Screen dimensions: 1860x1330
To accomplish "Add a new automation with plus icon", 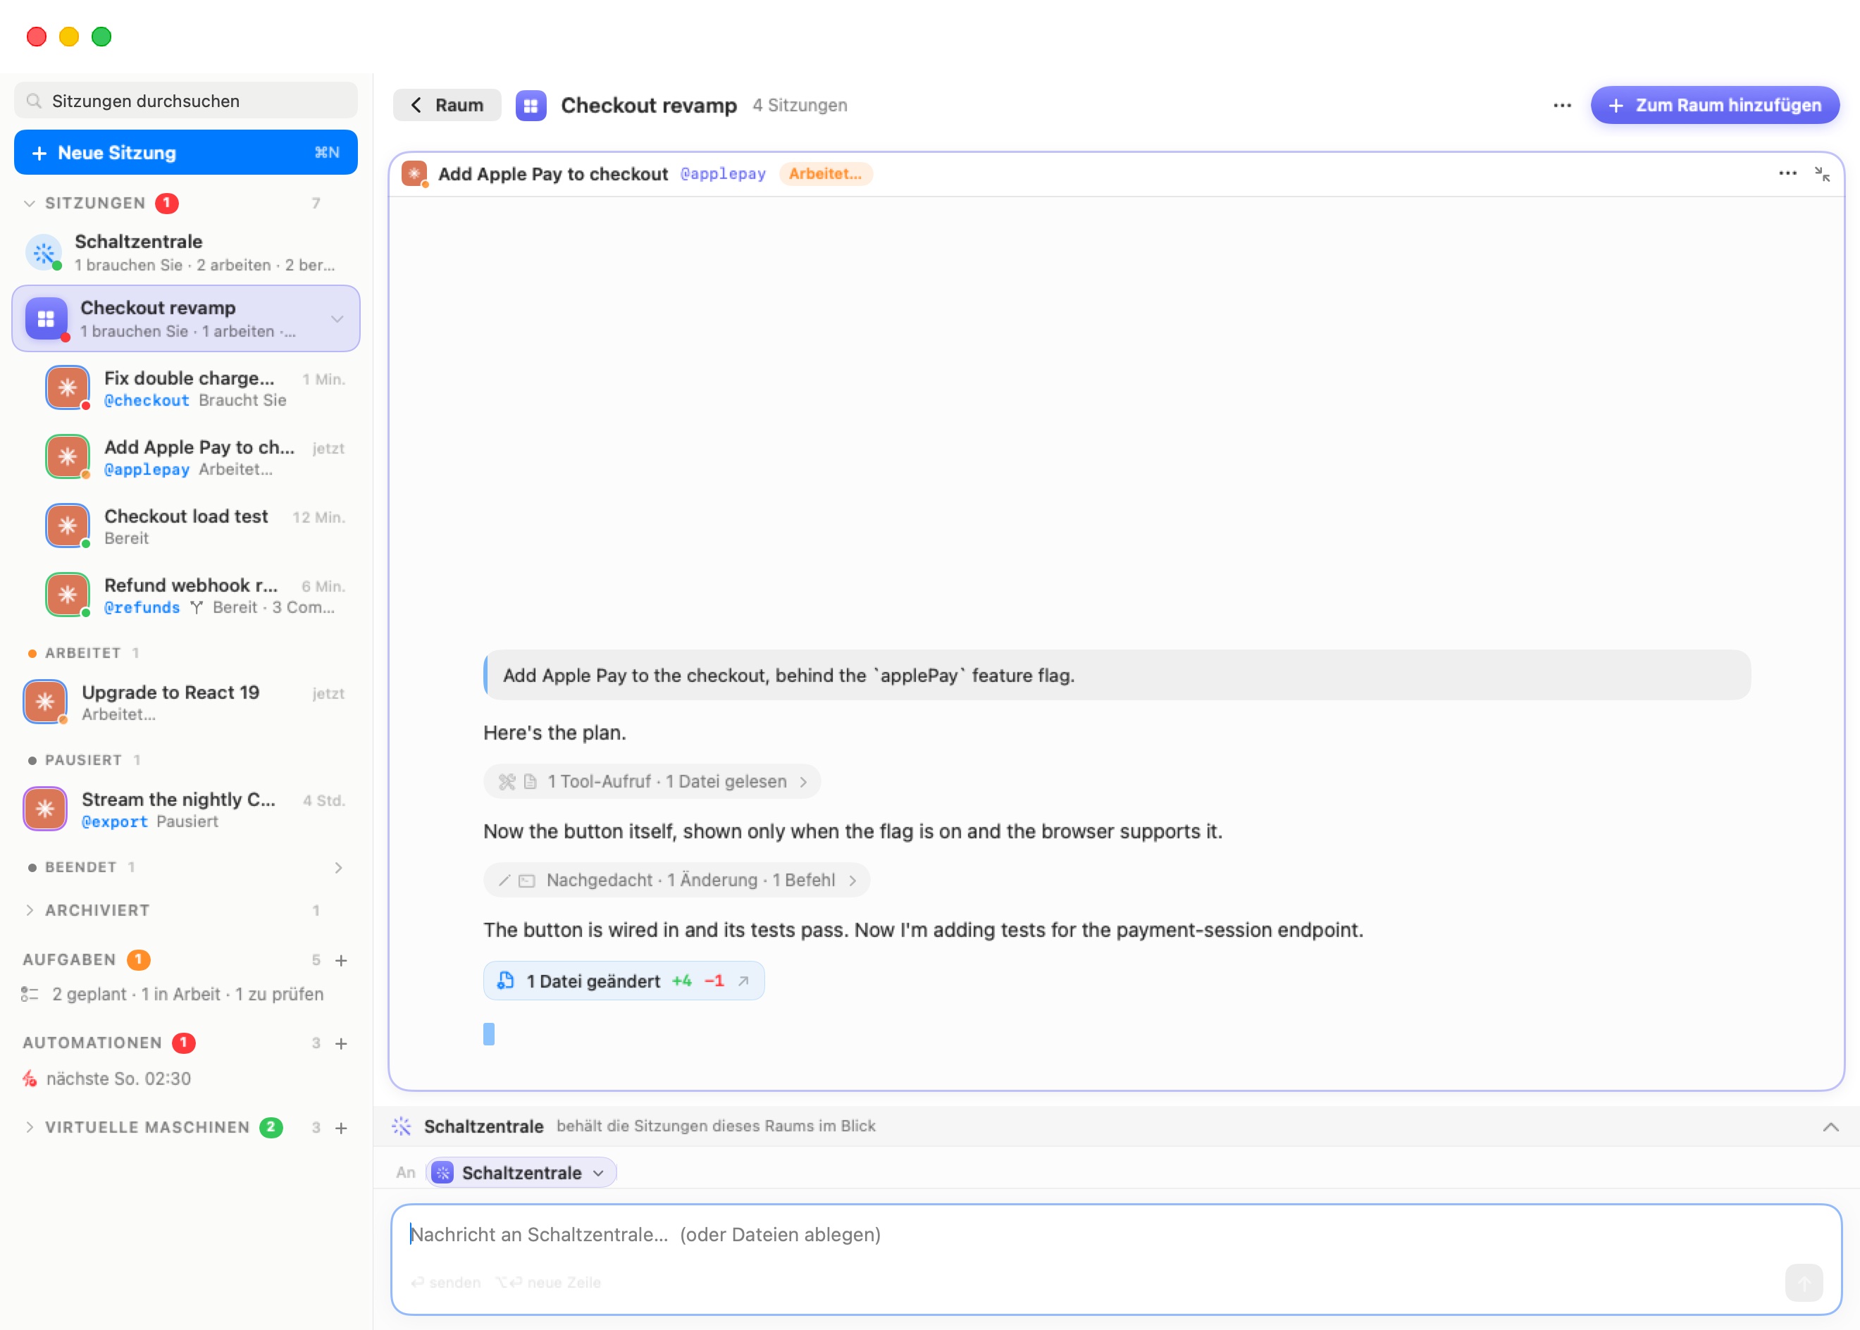I will tap(342, 1043).
